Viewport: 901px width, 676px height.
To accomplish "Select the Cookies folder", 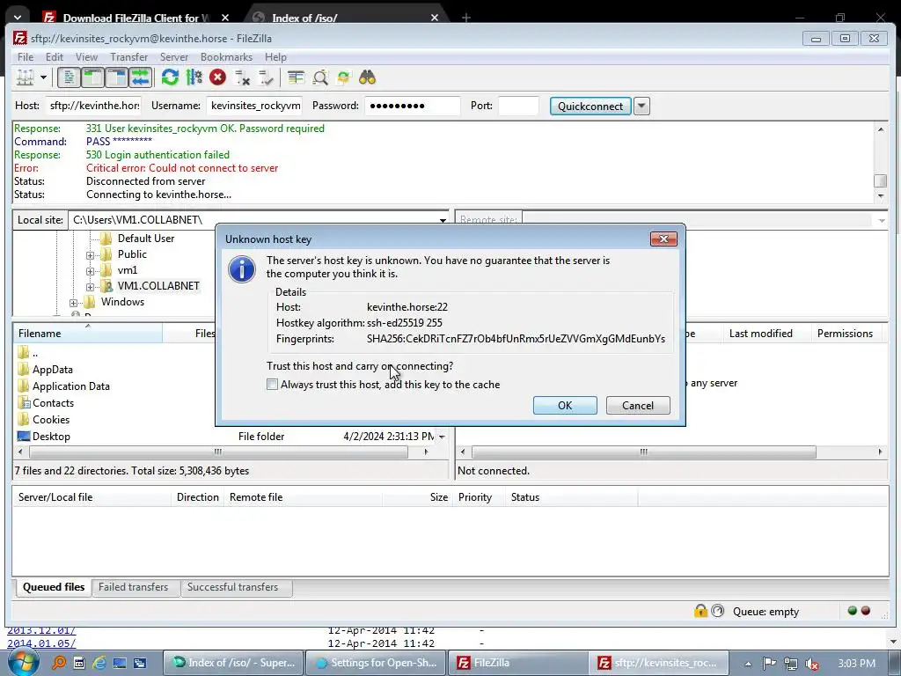I will 50,420.
